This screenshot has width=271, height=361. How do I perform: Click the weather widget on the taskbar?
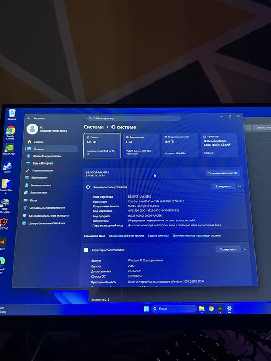(3, 310)
